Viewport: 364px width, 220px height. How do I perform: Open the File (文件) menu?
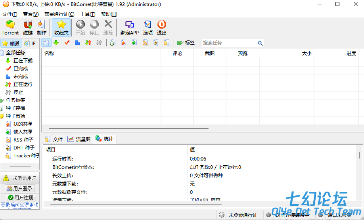pyautogui.click(x=10, y=14)
